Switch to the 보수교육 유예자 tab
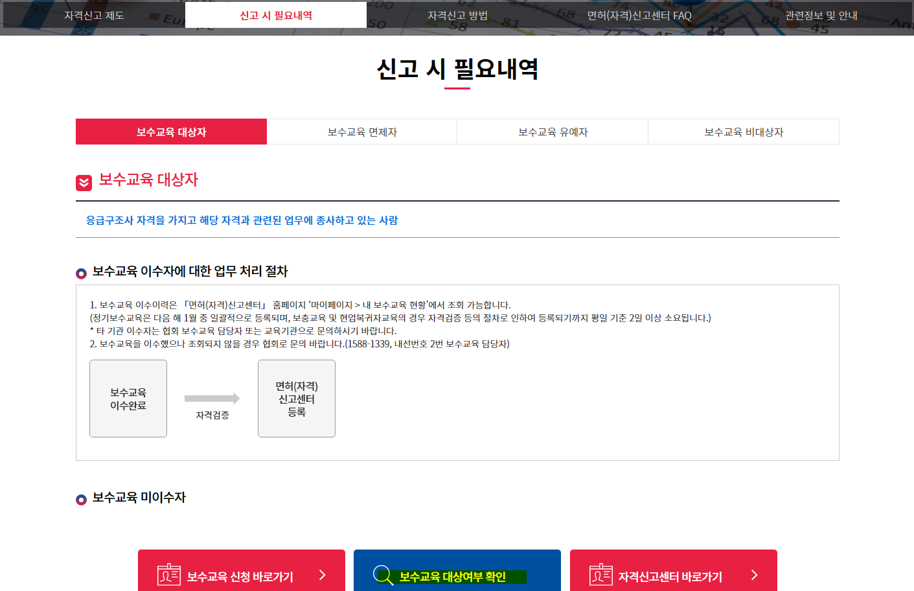914x591 pixels. pos(552,131)
